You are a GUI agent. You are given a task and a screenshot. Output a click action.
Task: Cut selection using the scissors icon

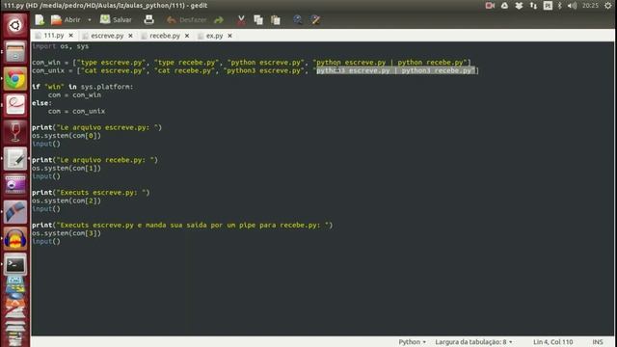(x=241, y=19)
